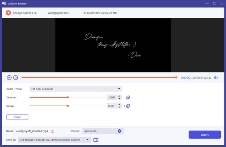Expand the Save to path dropdown
Viewport: 226px width, 147px height.
click(x=87, y=139)
